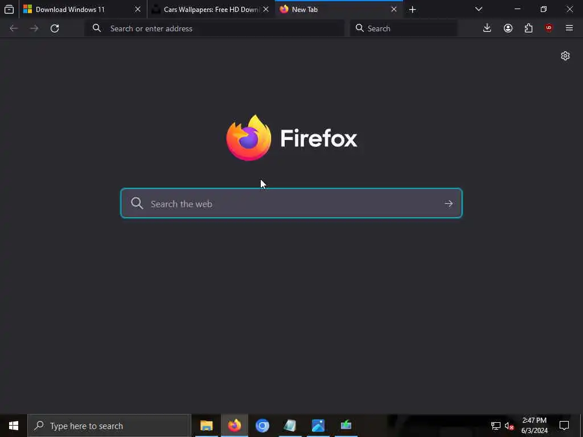Close the Cars Wallpapers tab
This screenshot has height=437, width=583.
pyautogui.click(x=265, y=9)
